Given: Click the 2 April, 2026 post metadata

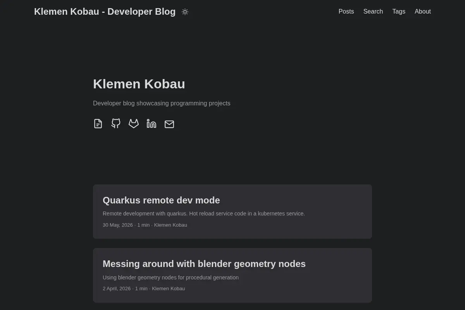Looking at the screenshot, I should pos(144,289).
